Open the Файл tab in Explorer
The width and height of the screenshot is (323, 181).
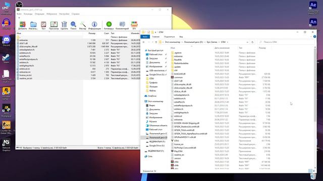[145, 37]
